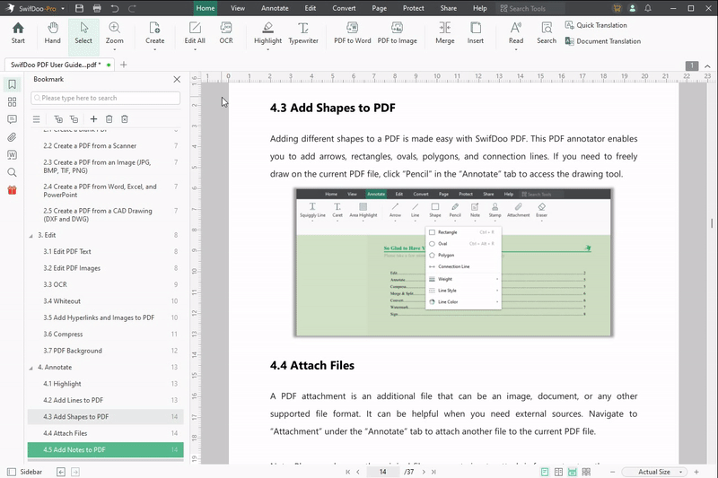Viewport: 718px width, 478px height.
Task: Open dropdown arrow under Create
Action: [x=154, y=49]
